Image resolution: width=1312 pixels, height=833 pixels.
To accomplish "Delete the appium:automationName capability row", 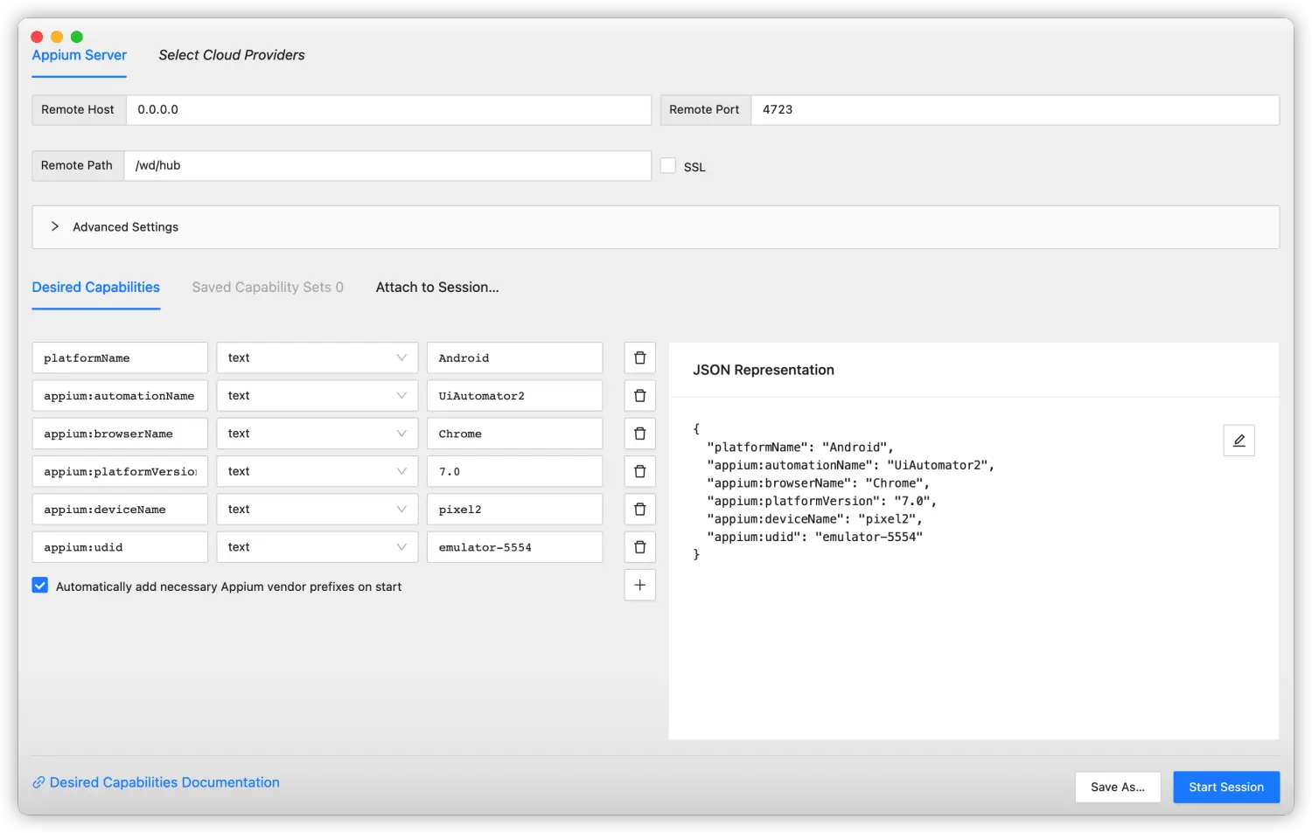I will [639, 396].
